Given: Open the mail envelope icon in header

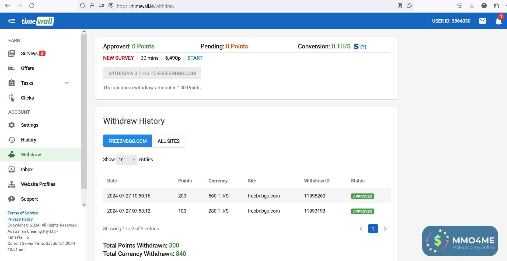Looking at the screenshot, I should pos(482,21).
